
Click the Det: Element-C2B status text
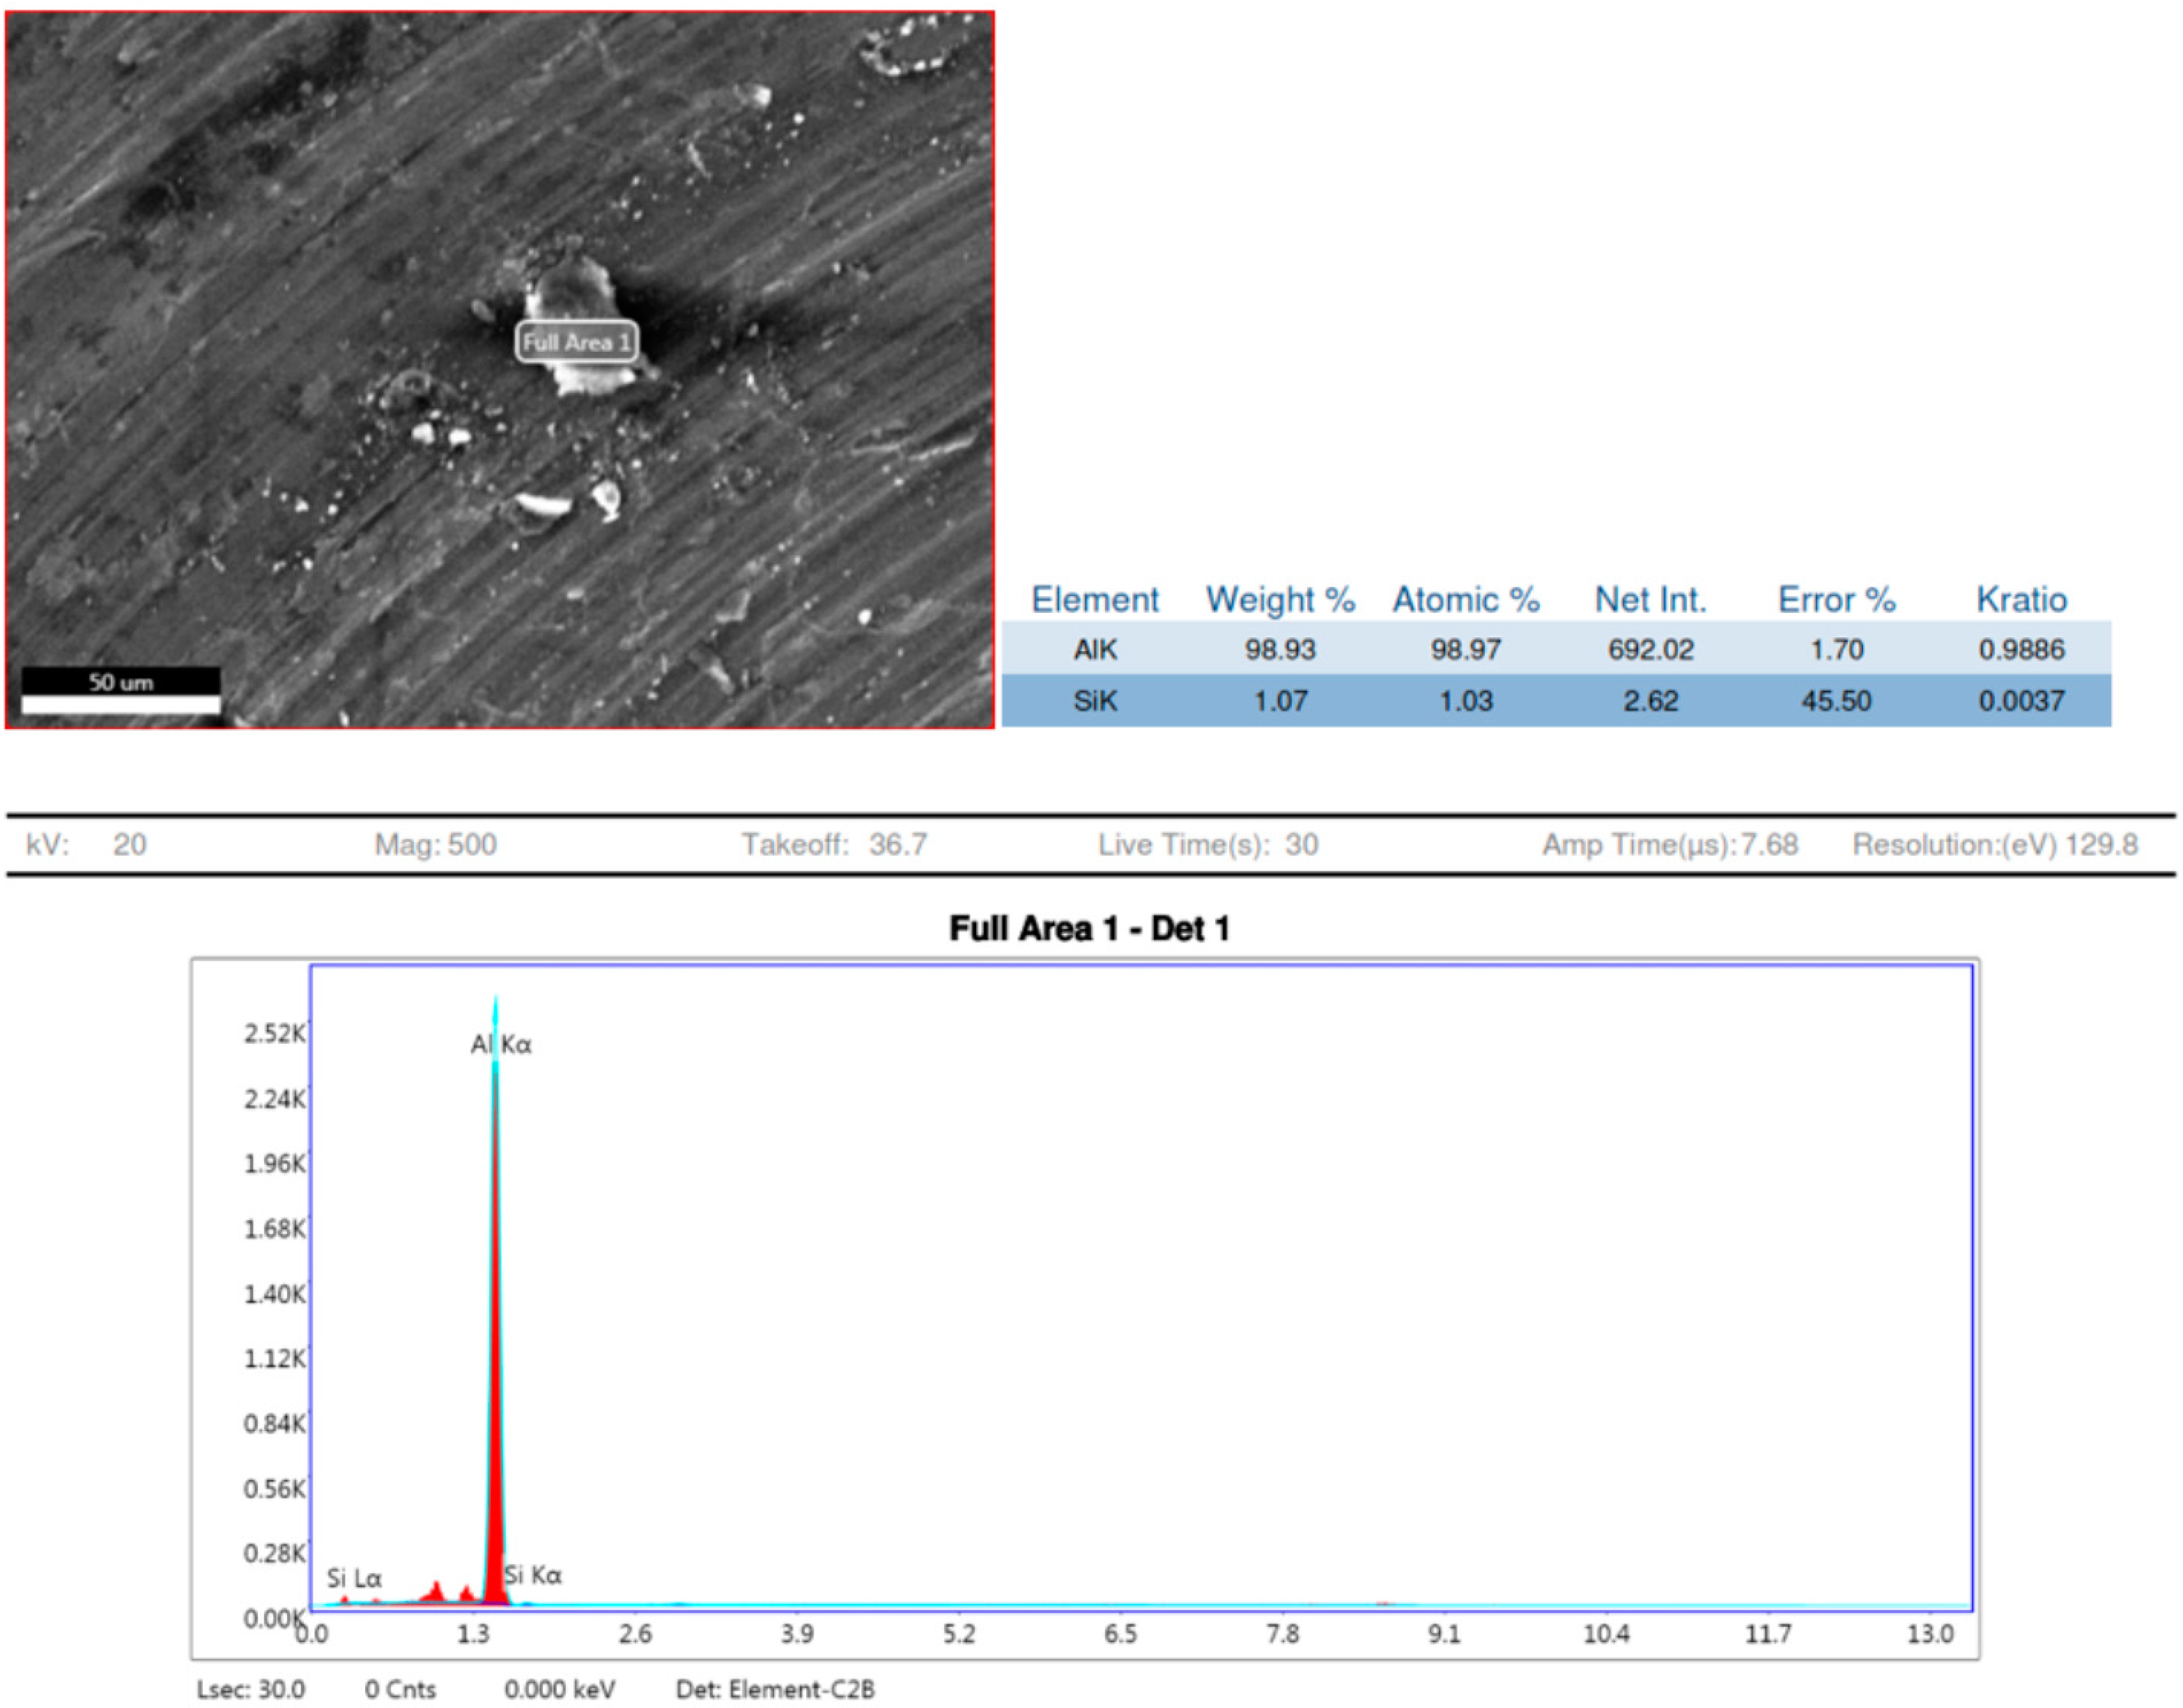[774, 1689]
